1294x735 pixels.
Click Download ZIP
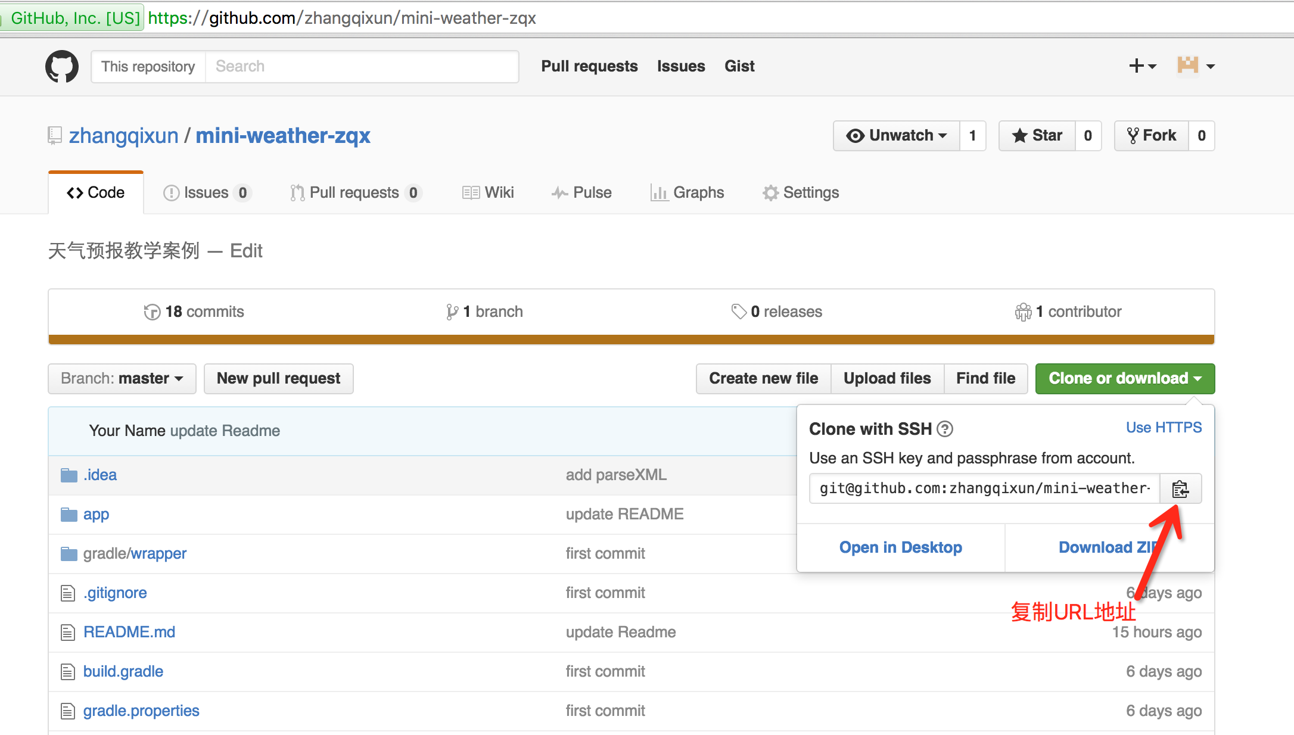point(1109,548)
